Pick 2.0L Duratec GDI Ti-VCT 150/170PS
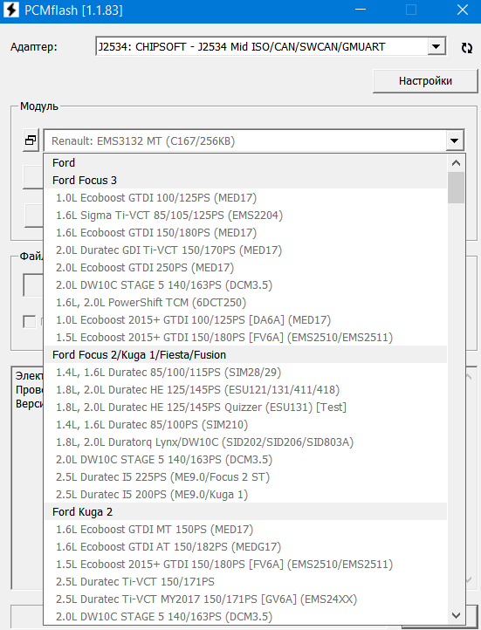 [x=245, y=250]
